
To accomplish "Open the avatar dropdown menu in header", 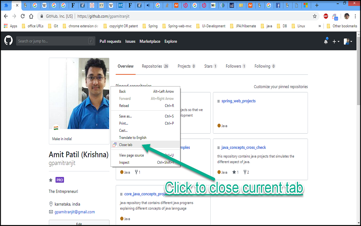I will point(348,41).
